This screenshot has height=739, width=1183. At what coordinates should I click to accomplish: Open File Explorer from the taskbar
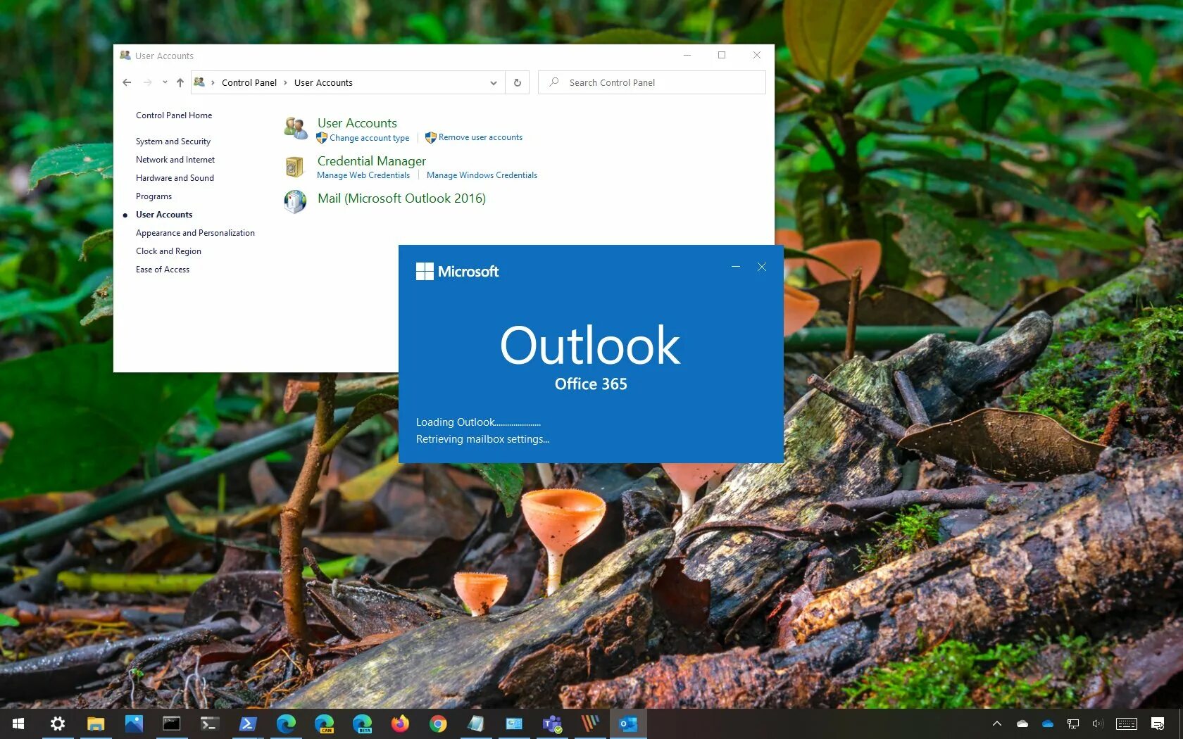tap(96, 724)
